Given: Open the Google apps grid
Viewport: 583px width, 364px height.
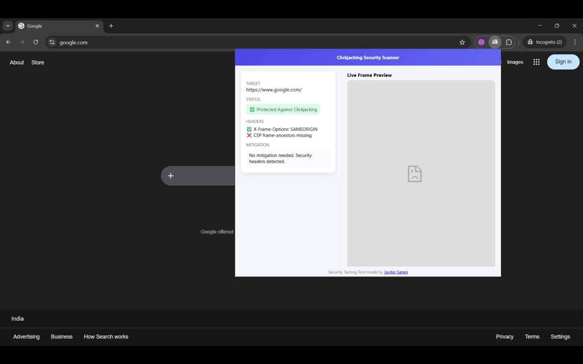Looking at the screenshot, I should 537,62.
